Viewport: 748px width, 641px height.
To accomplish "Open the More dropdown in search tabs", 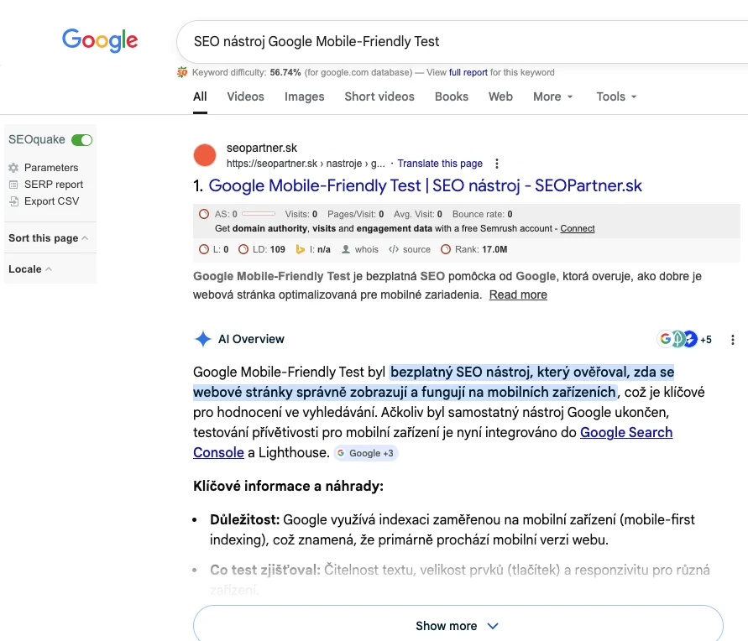I will (x=552, y=96).
